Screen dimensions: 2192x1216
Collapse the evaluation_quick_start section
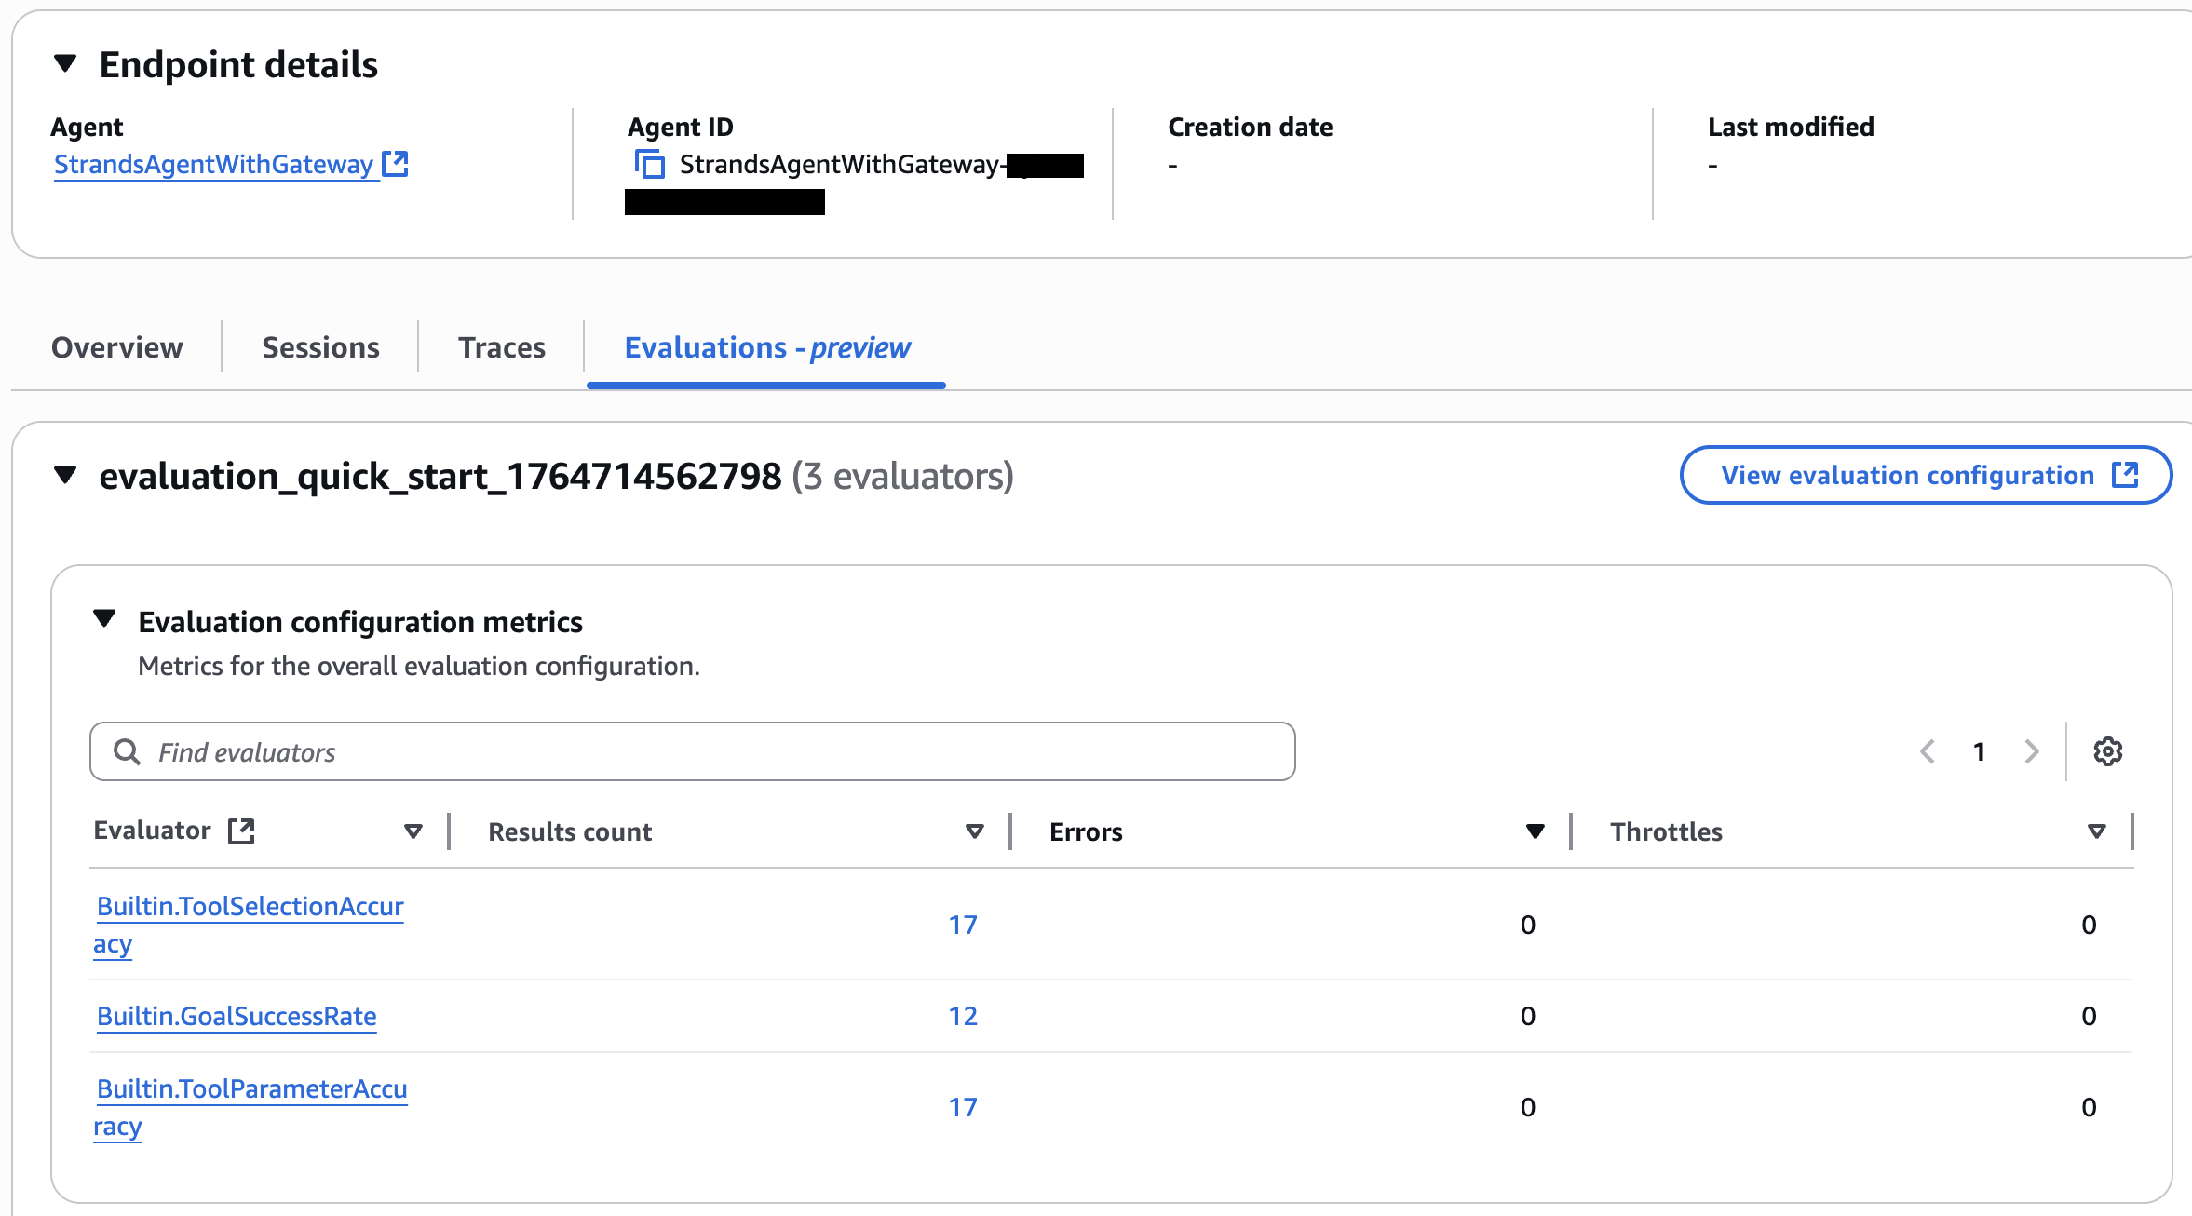click(65, 476)
